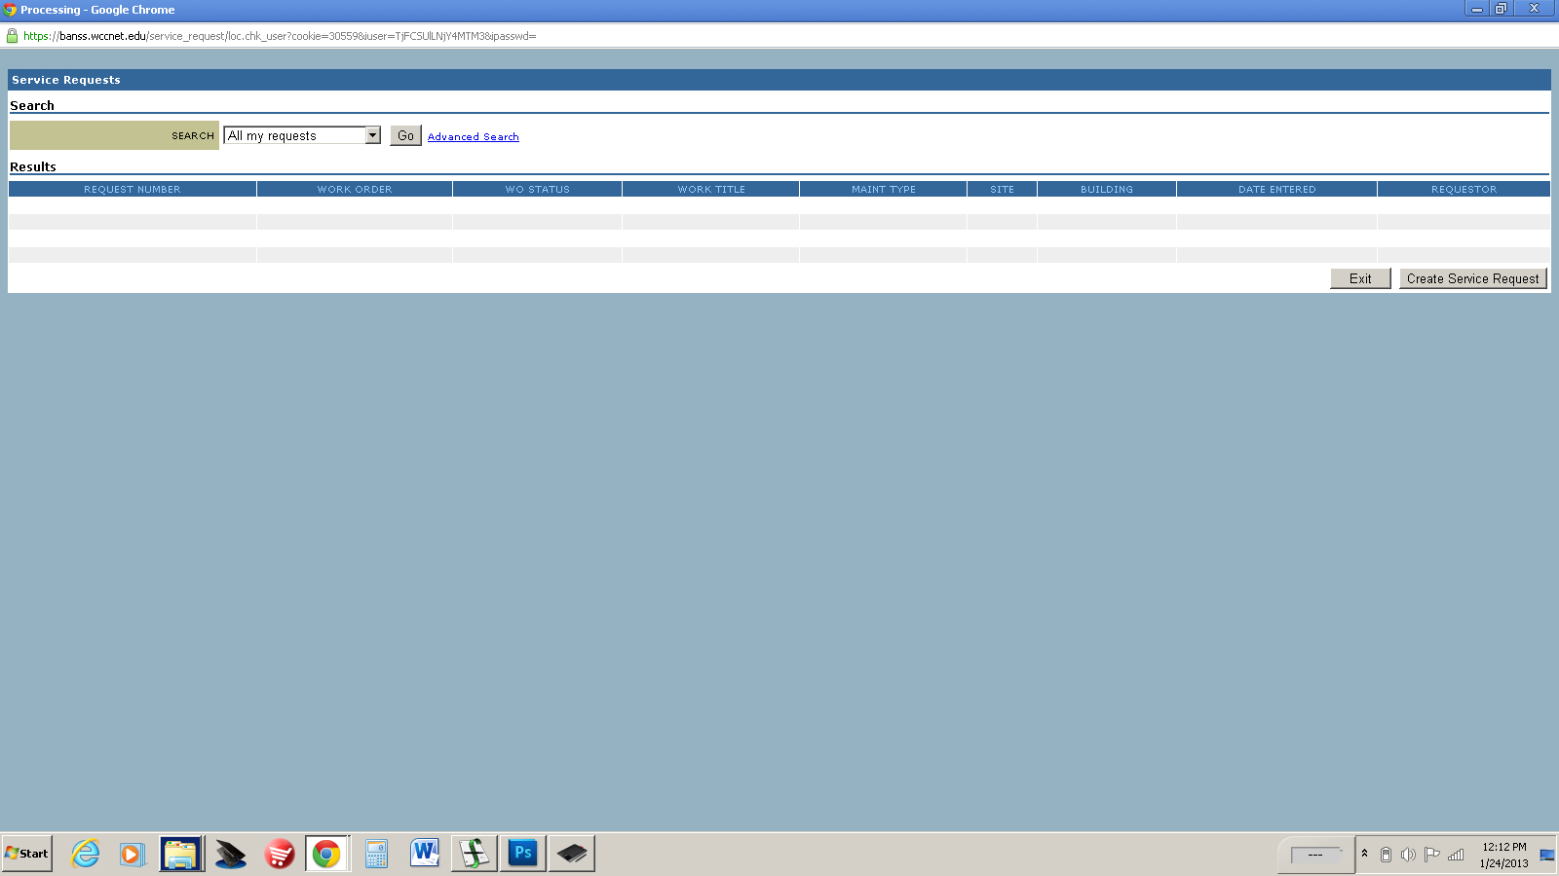1559x876 pixels.
Task: Click the black scanner icon in taskbar
Action: pos(572,854)
